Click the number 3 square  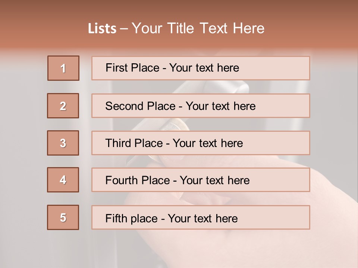(63, 143)
